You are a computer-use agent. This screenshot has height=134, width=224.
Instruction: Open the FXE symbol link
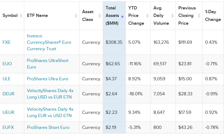[x=6, y=42]
